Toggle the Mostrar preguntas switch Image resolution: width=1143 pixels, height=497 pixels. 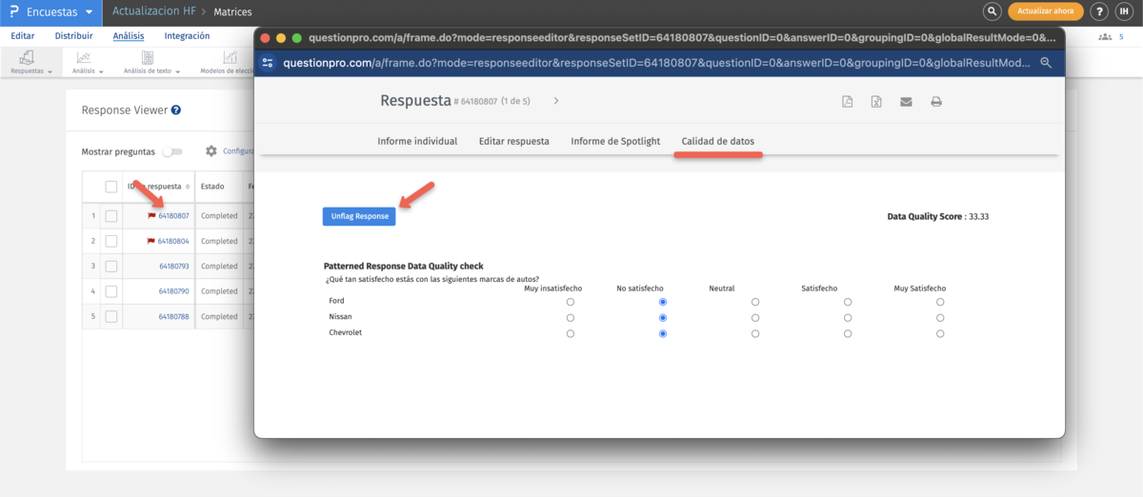click(171, 151)
